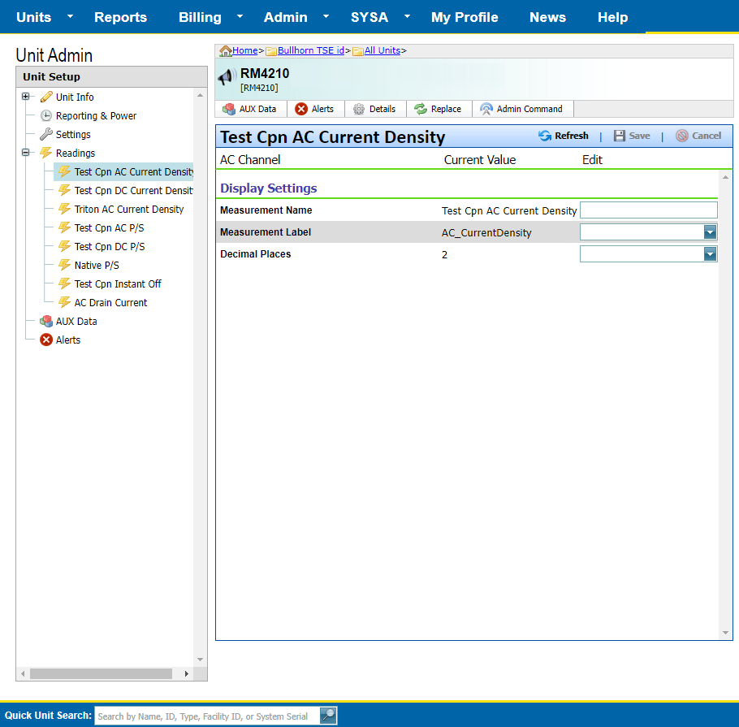Open the Reports menu
Screen dimensions: 739x727
point(120,17)
